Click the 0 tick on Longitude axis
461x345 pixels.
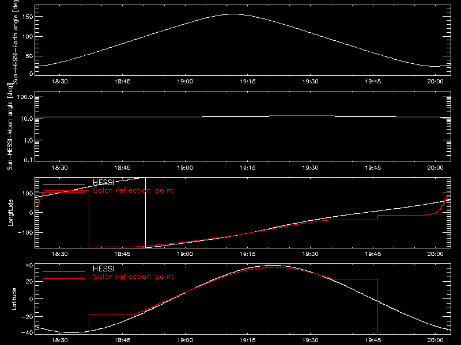pyautogui.click(x=31, y=213)
